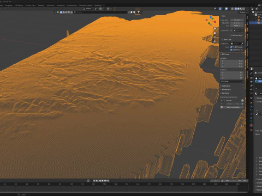Jump to the last frame in the timeline
Viewport: 262px width, 196px height.
[x=108, y=181]
